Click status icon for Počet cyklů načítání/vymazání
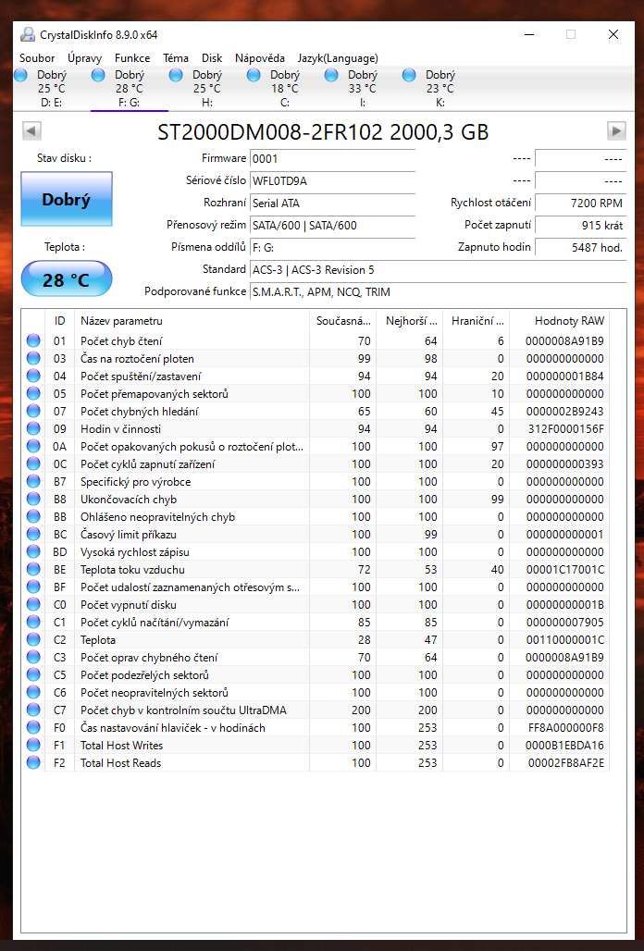The width and height of the screenshot is (644, 951). point(33,623)
